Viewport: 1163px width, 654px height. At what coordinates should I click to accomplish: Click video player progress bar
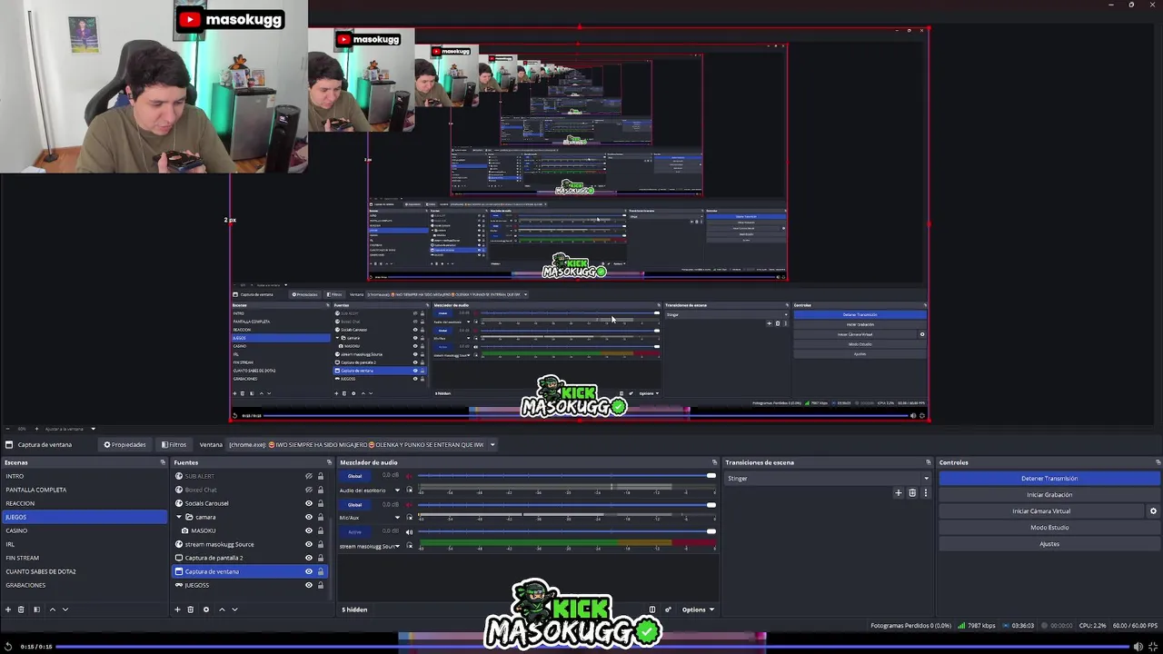point(592,647)
